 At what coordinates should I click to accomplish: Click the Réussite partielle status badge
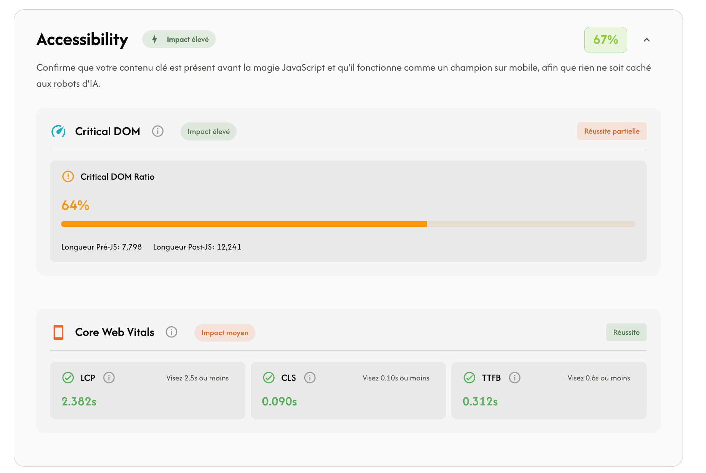[x=612, y=131]
